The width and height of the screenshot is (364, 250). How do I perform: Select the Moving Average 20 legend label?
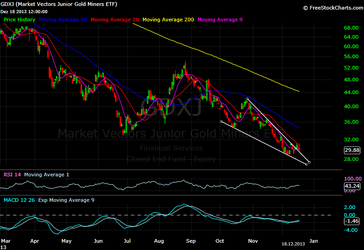115,20
